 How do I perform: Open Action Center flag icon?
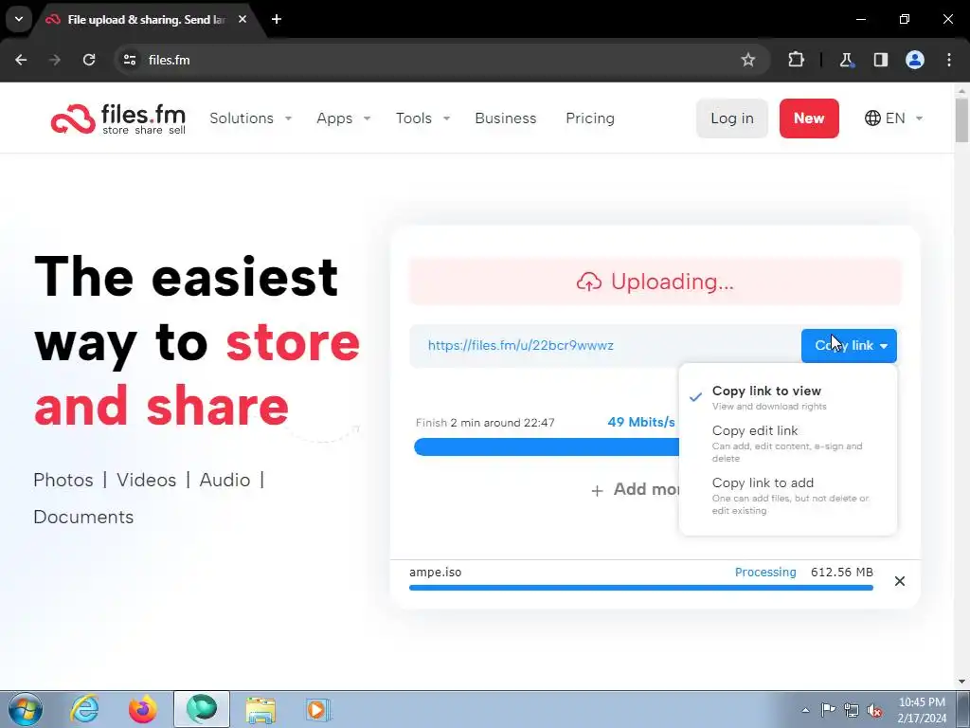point(828,710)
